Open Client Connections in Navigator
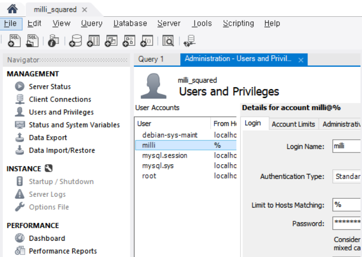The height and width of the screenshot is (257, 362). click(x=60, y=99)
